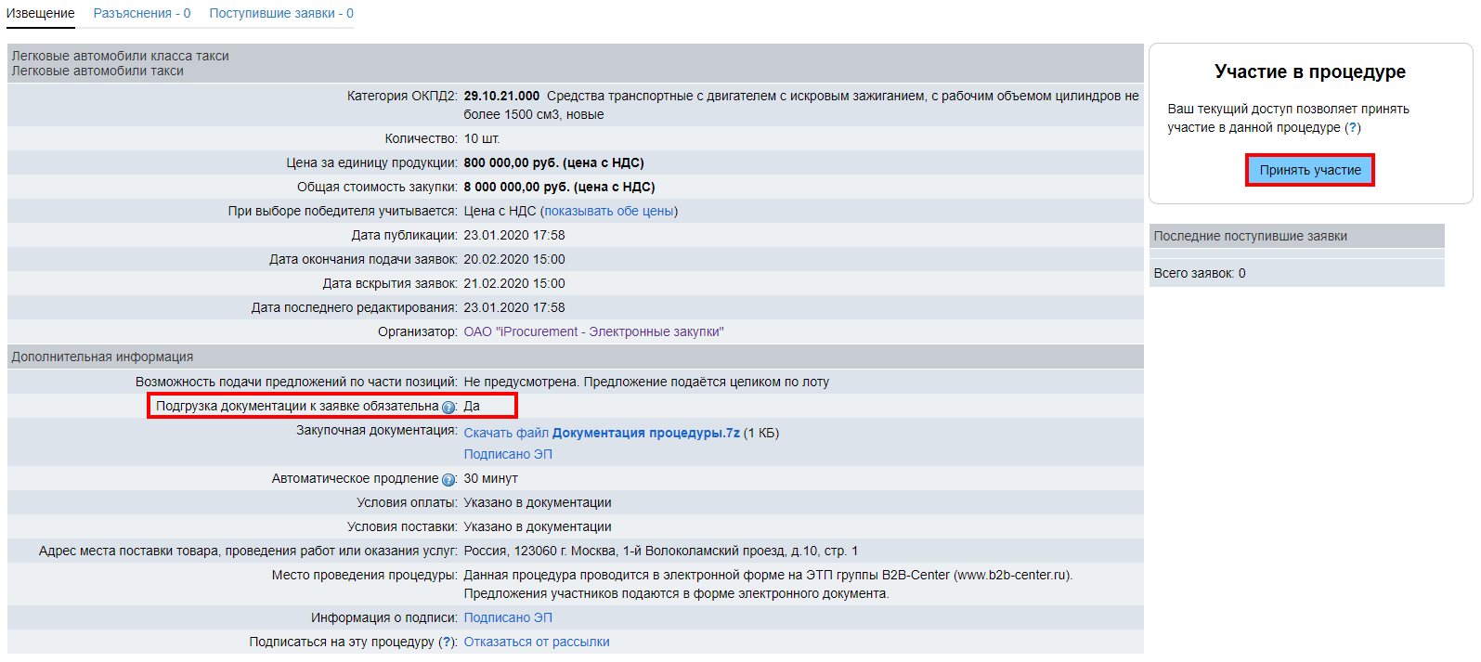Click the показывать обе цены link
The width and height of the screenshot is (1481, 662).
(609, 212)
